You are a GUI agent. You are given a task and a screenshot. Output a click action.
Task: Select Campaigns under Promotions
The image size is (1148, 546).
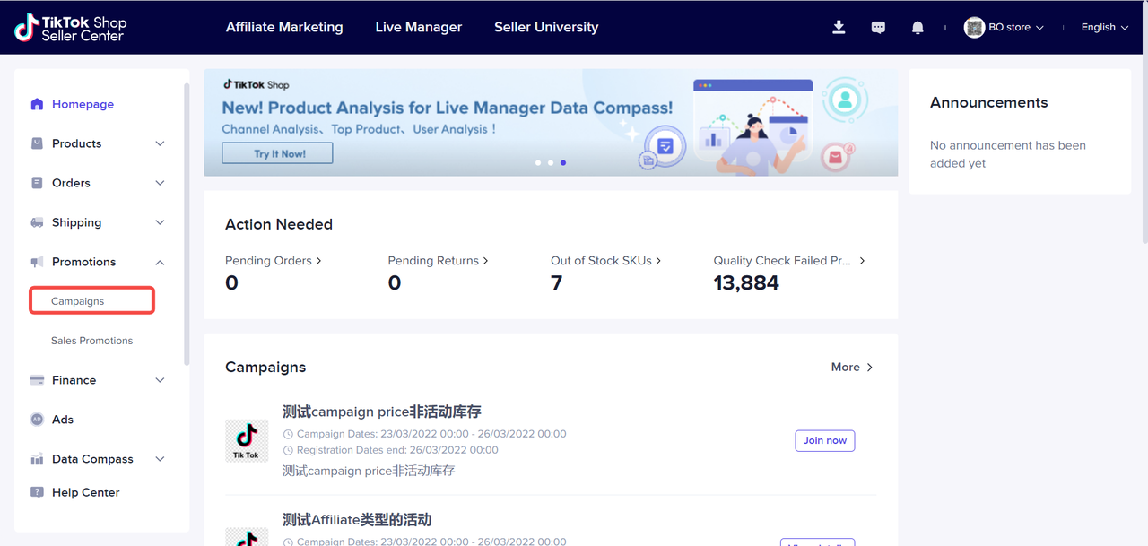tap(78, 301)
